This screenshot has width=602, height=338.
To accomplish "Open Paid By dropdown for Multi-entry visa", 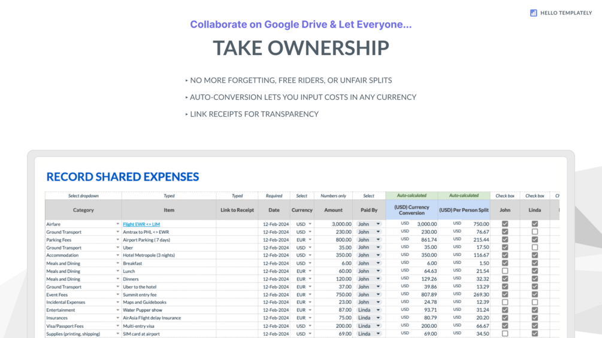I will coord(378,326).
